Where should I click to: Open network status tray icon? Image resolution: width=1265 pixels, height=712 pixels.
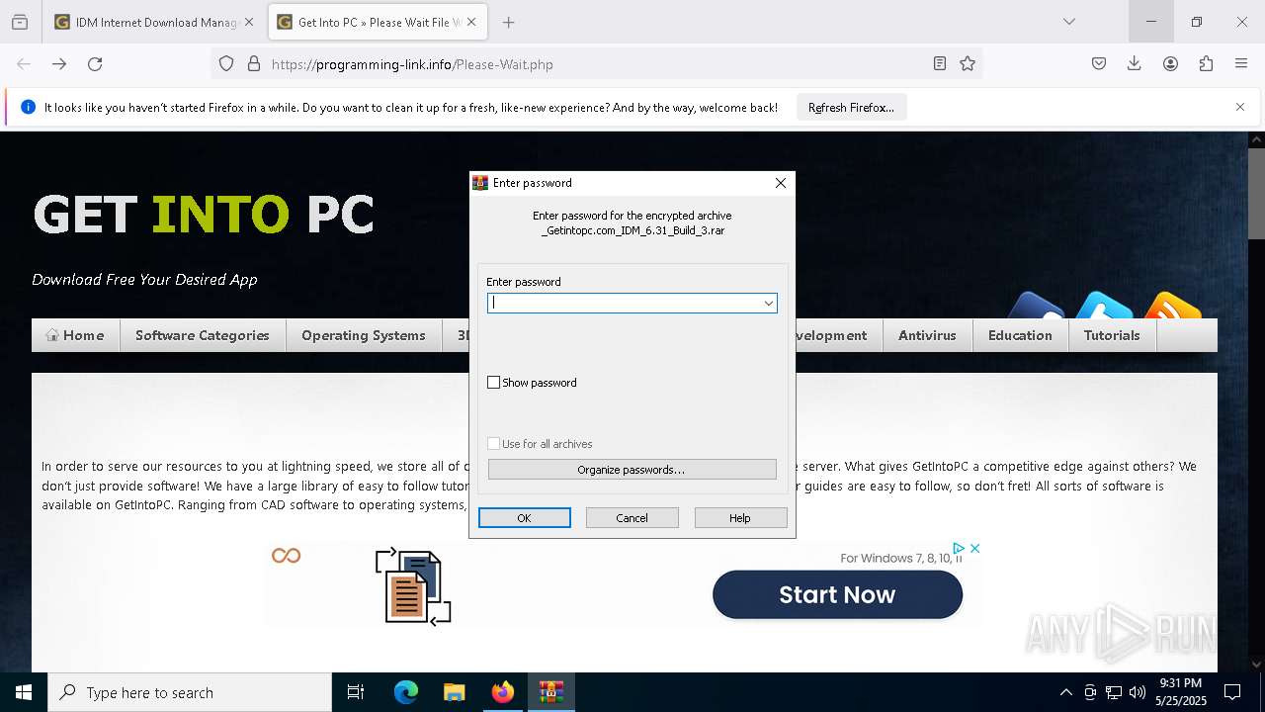coord(1114,692)
